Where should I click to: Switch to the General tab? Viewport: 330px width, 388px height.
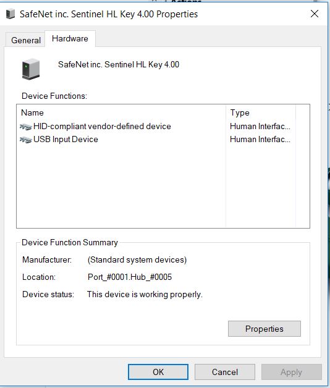click(25, 40)
